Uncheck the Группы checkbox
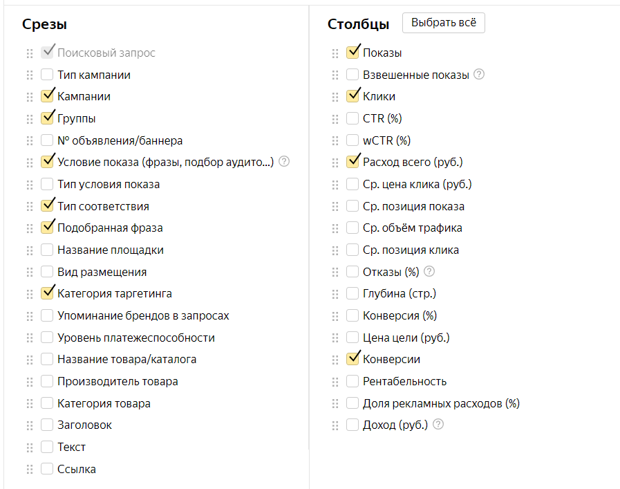This screenshot has height=489, width=620. pos(47,118)
